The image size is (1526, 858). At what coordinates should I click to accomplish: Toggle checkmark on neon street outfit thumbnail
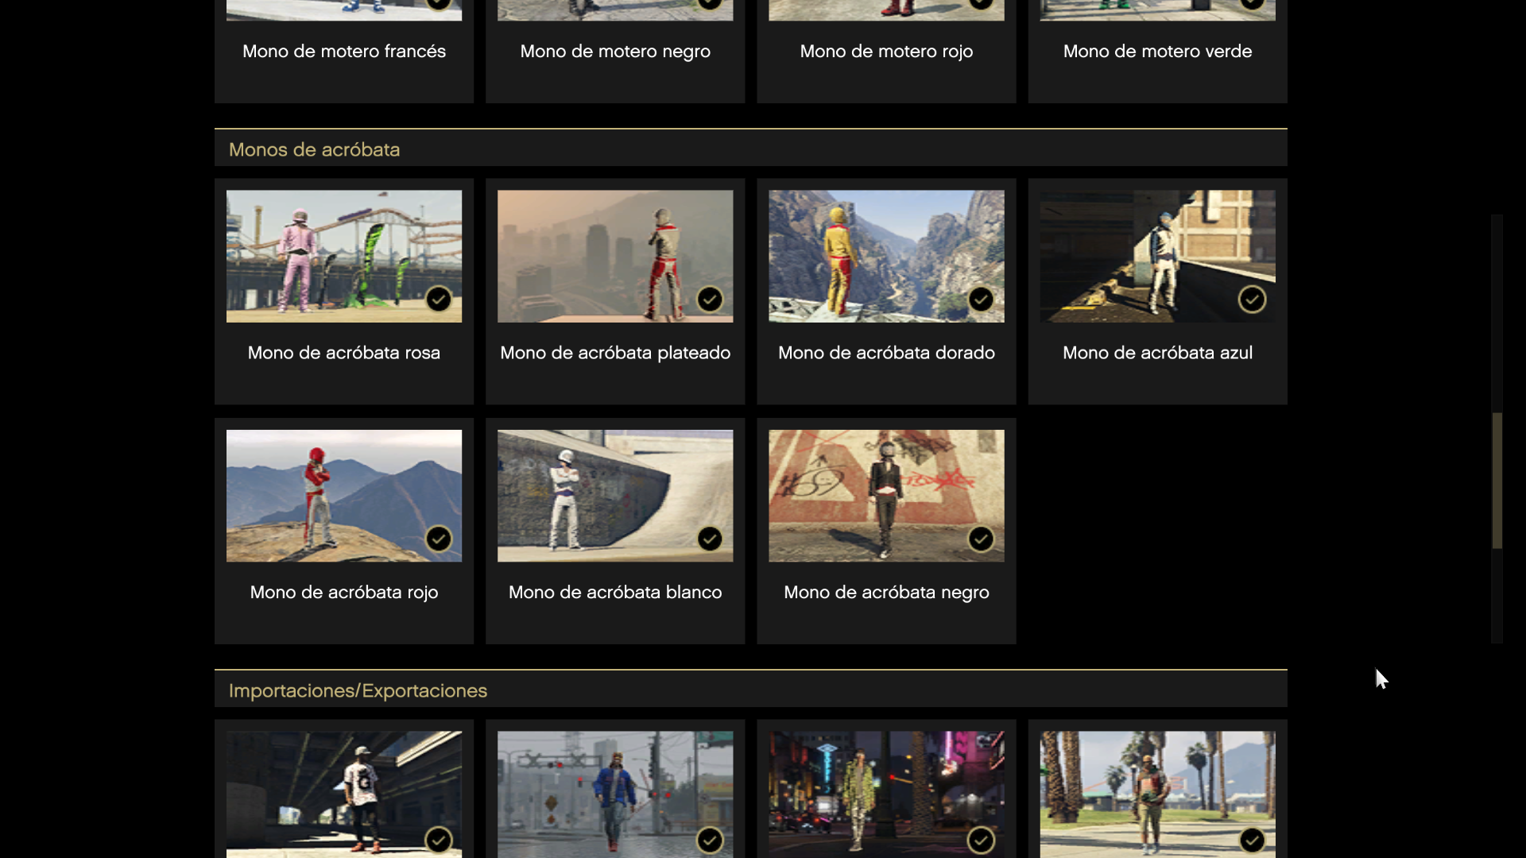coord(981,840)
